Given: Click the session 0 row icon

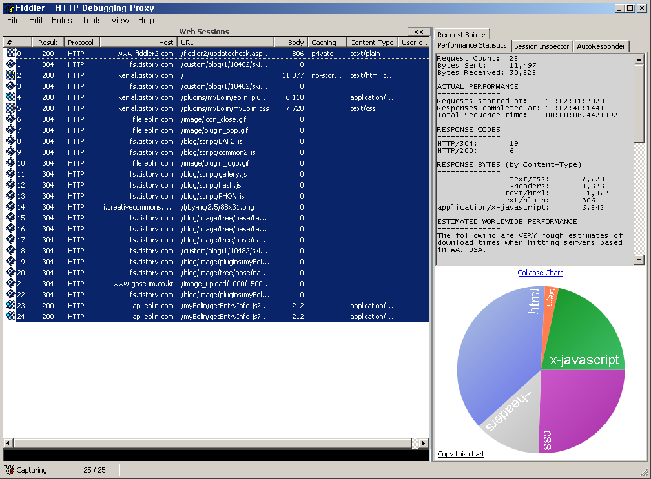Looking at the screenshot, I should (11, 53).
